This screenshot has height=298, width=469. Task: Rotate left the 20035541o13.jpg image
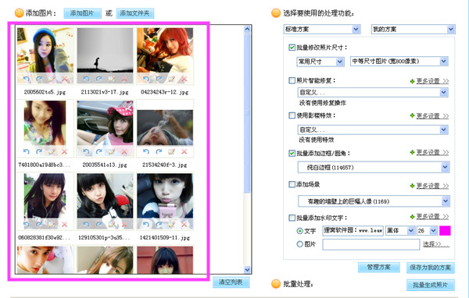coord(86,151)
